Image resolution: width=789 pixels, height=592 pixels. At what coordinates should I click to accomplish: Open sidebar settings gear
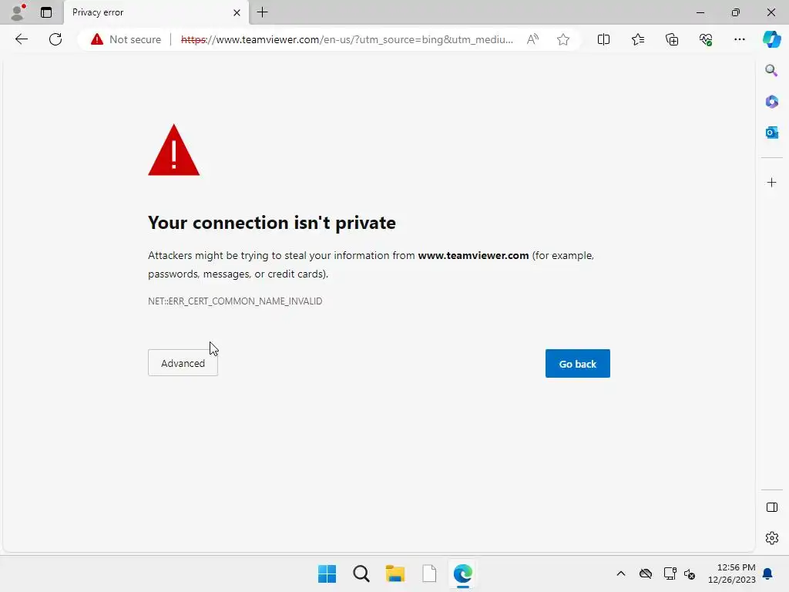771,538
